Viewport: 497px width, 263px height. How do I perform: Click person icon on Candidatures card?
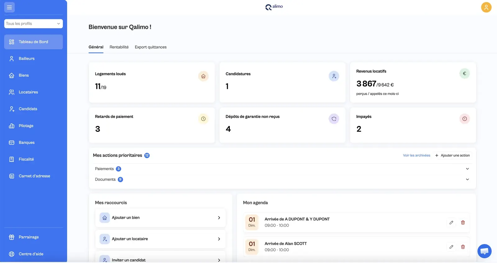334,76
